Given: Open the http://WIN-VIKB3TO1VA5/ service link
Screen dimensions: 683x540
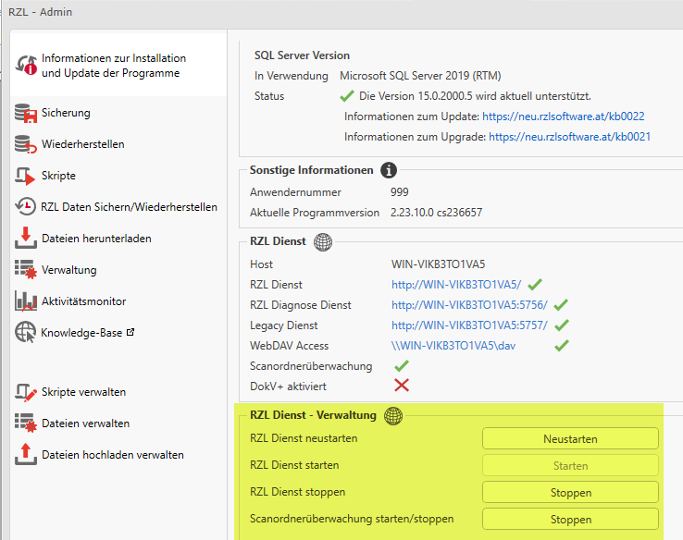Looking at the screenshot, I should click(x=456, y=285).
